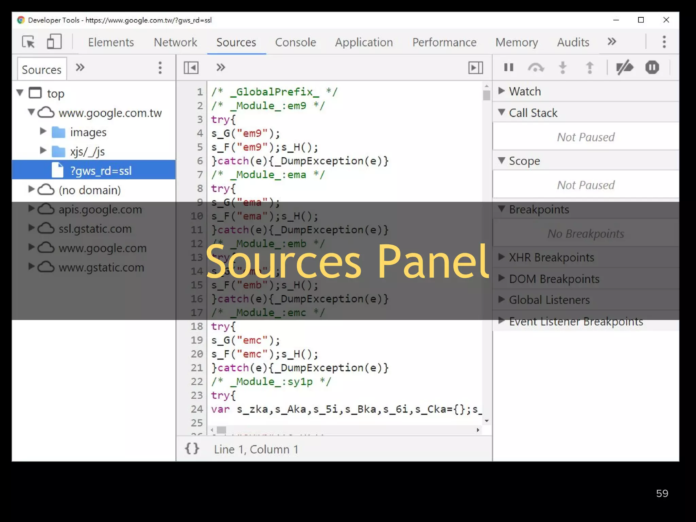
Task: Click code line s_G("emc");
Action: pyautogui.click(x=245, y=340)
